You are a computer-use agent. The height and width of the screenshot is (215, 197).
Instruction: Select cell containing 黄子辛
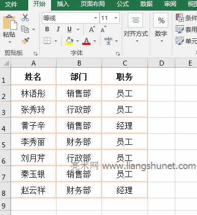[33, 126]
